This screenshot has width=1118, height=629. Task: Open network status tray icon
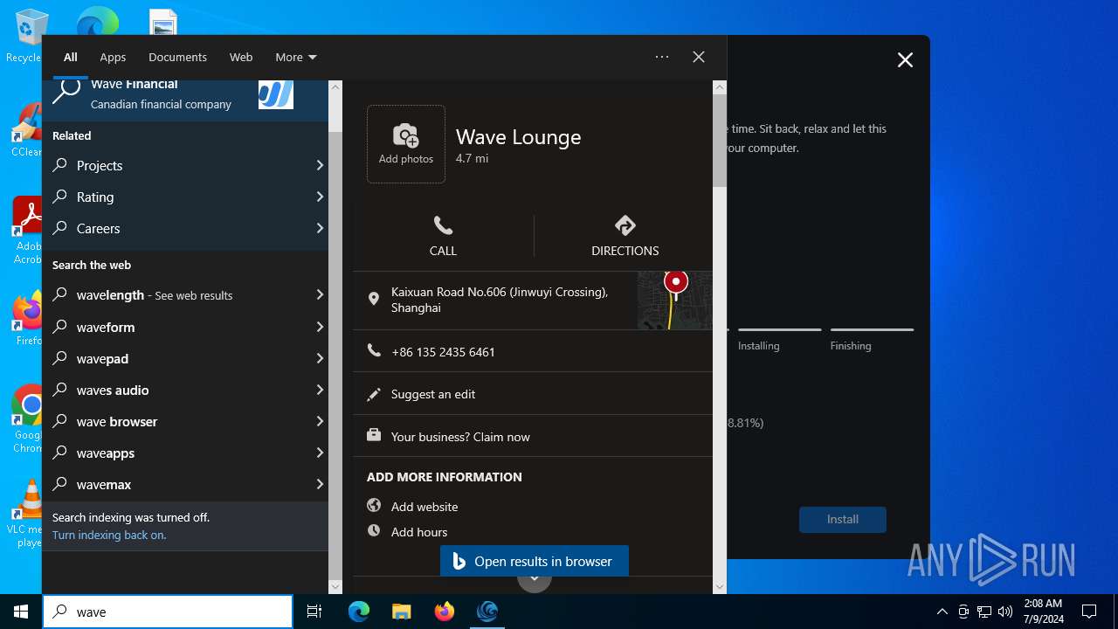tap(984, 612)
